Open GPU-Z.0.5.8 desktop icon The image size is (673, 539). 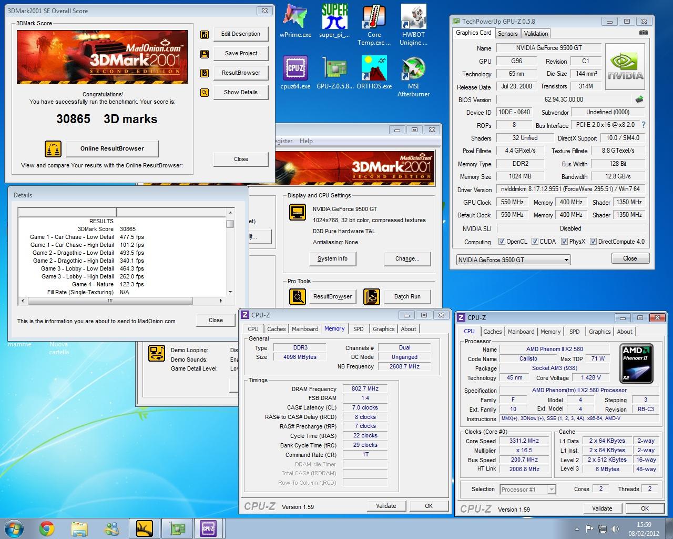[x=334, y=73]
